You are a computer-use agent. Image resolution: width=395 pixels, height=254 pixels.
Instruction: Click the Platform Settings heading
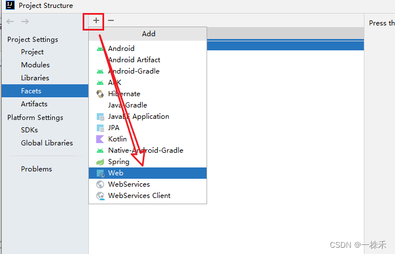click(35, 118)
